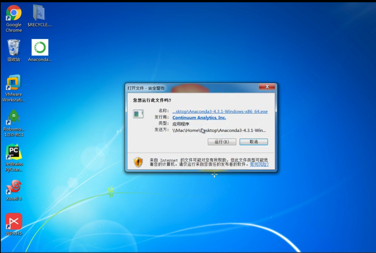This screenshot has width=376, height=253.
Task: Open the $RECYCLE folder icon
Action: coord(39,16)
